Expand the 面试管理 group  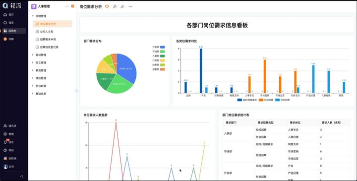33,55
